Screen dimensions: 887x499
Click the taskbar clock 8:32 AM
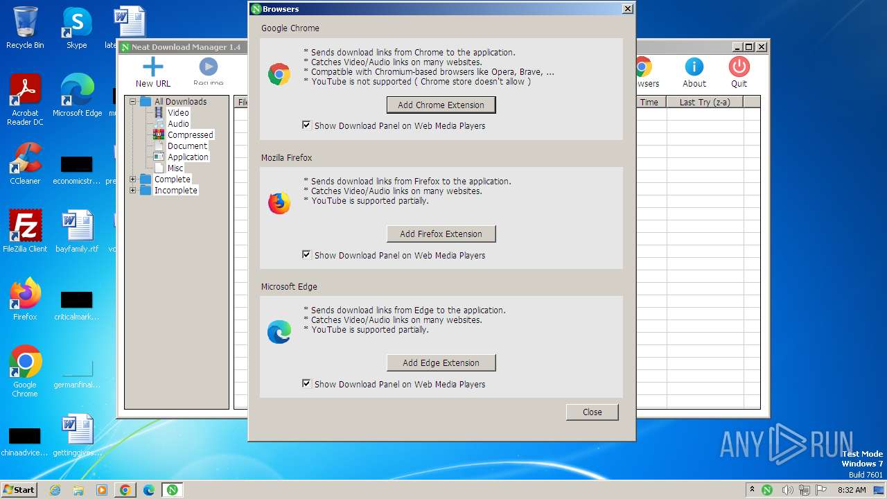[x=852, y=489]
